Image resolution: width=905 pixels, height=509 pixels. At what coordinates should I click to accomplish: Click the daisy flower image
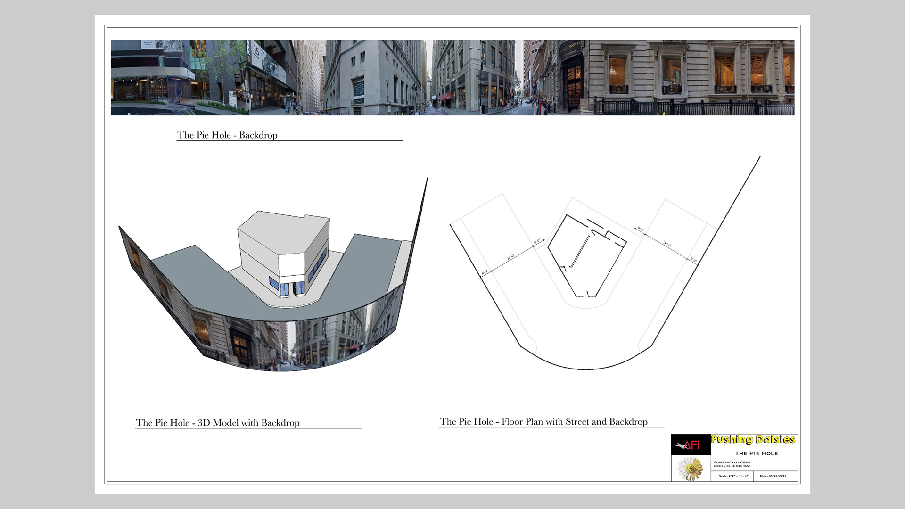pos(690,468)
